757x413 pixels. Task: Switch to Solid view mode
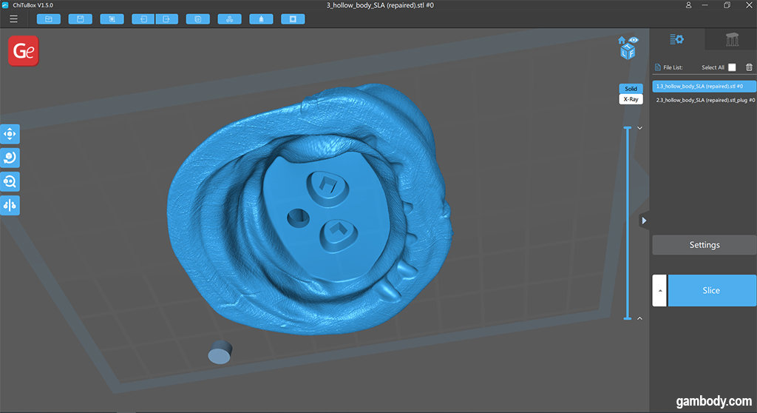coord(631,89)
